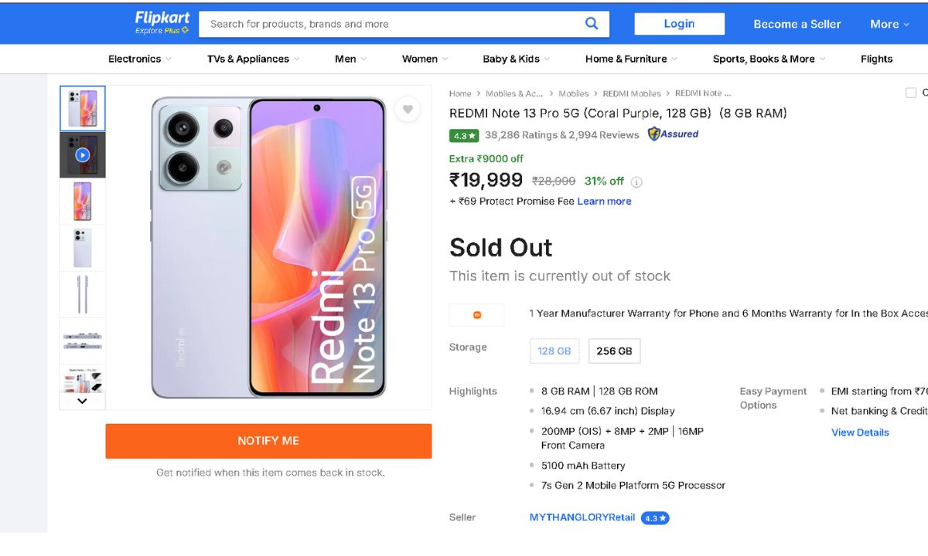The height and width of the screenshot is (556, 928).
Task: Open the Learn more link
Action: [604, 202]
